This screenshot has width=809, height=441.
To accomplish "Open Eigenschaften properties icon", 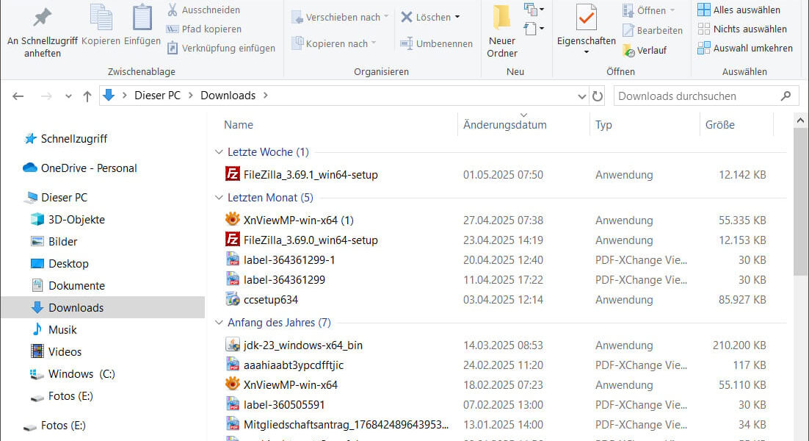I will 586,18.
